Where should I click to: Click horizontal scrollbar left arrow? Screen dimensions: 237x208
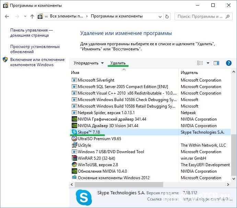tap(72, 184)
